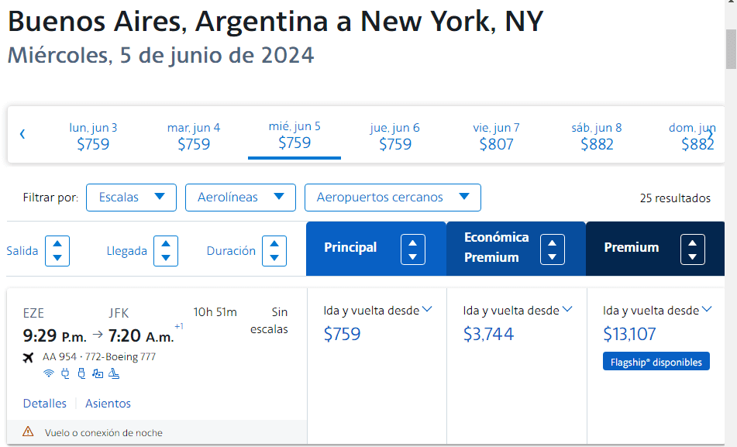View Asientos for flight AA 954
737x447 pixels.
108,404
